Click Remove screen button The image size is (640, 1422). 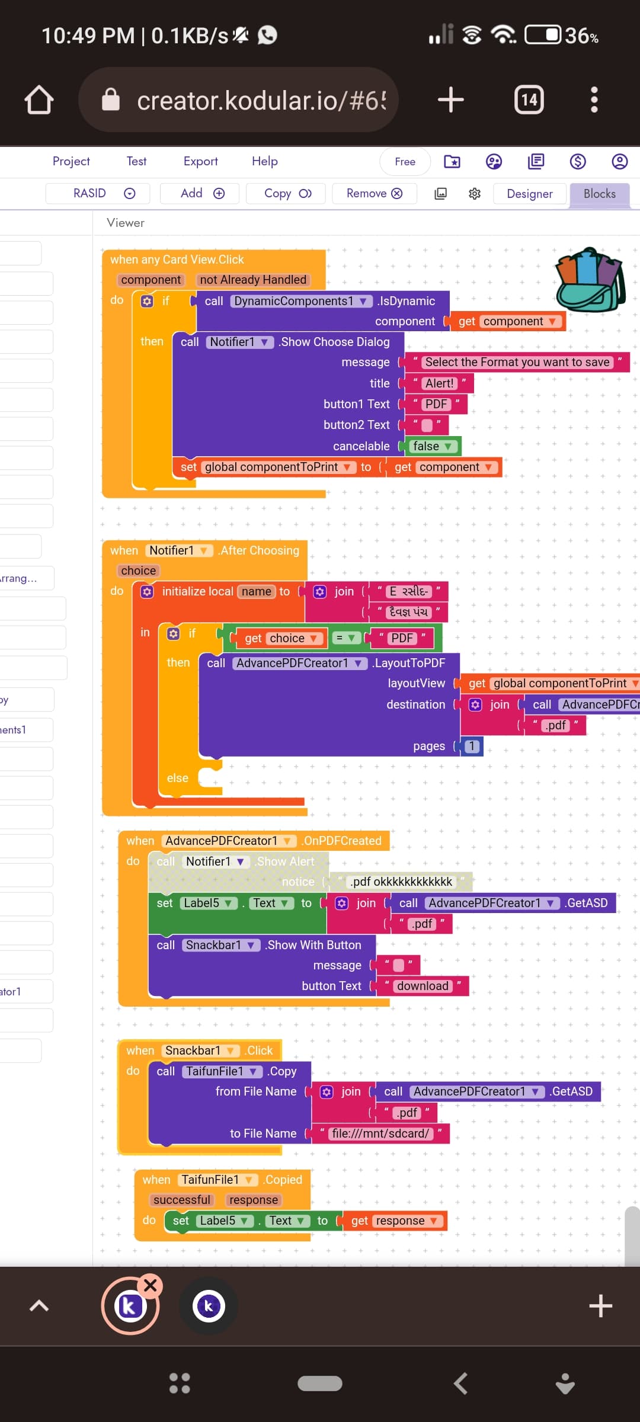tap(375, 193)
